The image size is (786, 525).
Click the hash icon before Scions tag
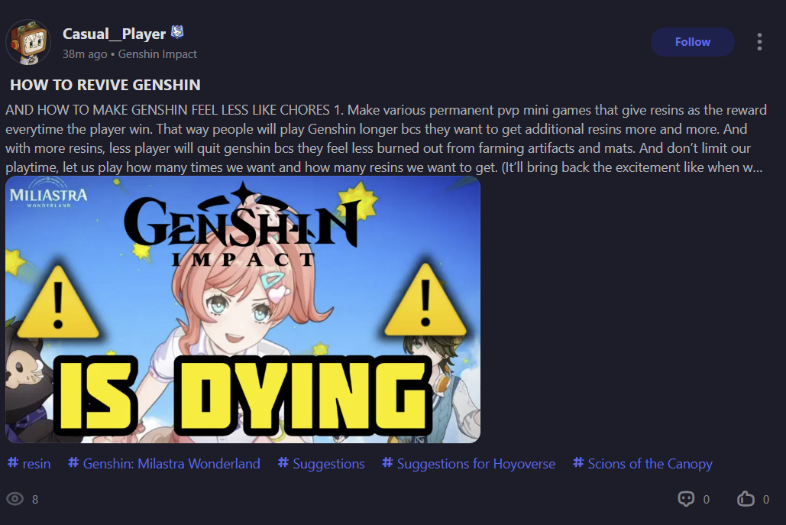(578, 462)
